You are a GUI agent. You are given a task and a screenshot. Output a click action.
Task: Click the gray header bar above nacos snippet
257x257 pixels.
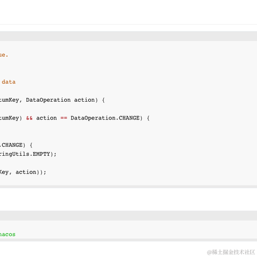point(128,216)
